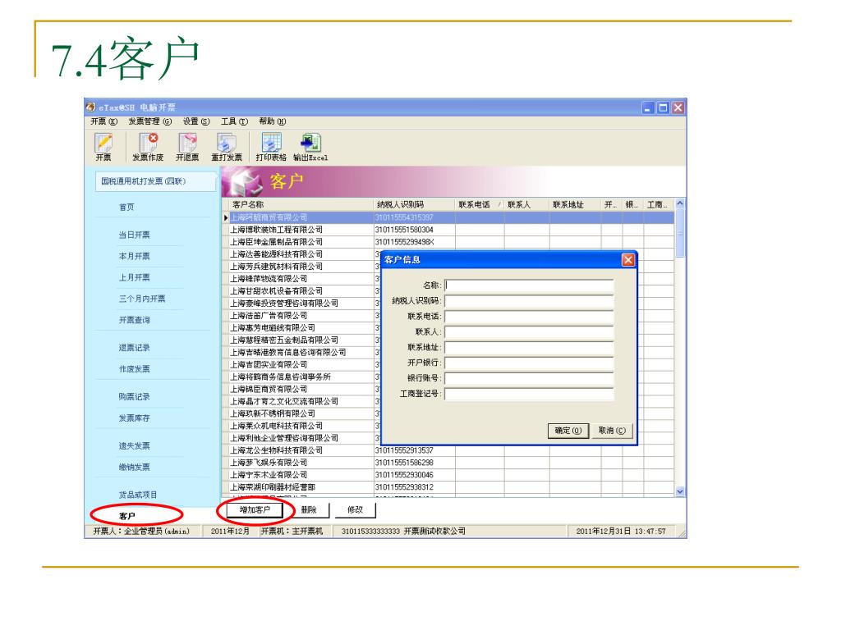841x630 pixels.
Task: Click the table scrollbar down arrow
Action: point(679,491)
